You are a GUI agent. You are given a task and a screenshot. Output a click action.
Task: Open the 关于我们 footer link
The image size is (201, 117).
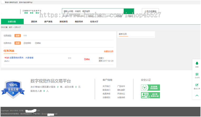106,86
